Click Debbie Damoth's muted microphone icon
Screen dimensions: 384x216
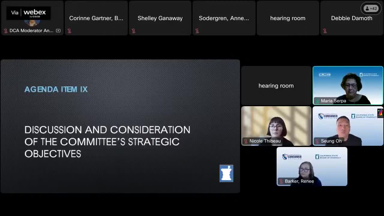tap(325, 31)
